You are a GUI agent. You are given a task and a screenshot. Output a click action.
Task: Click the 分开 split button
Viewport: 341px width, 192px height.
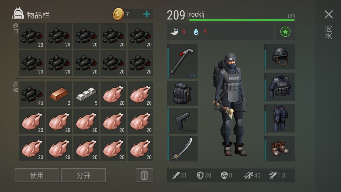(83, 175)
